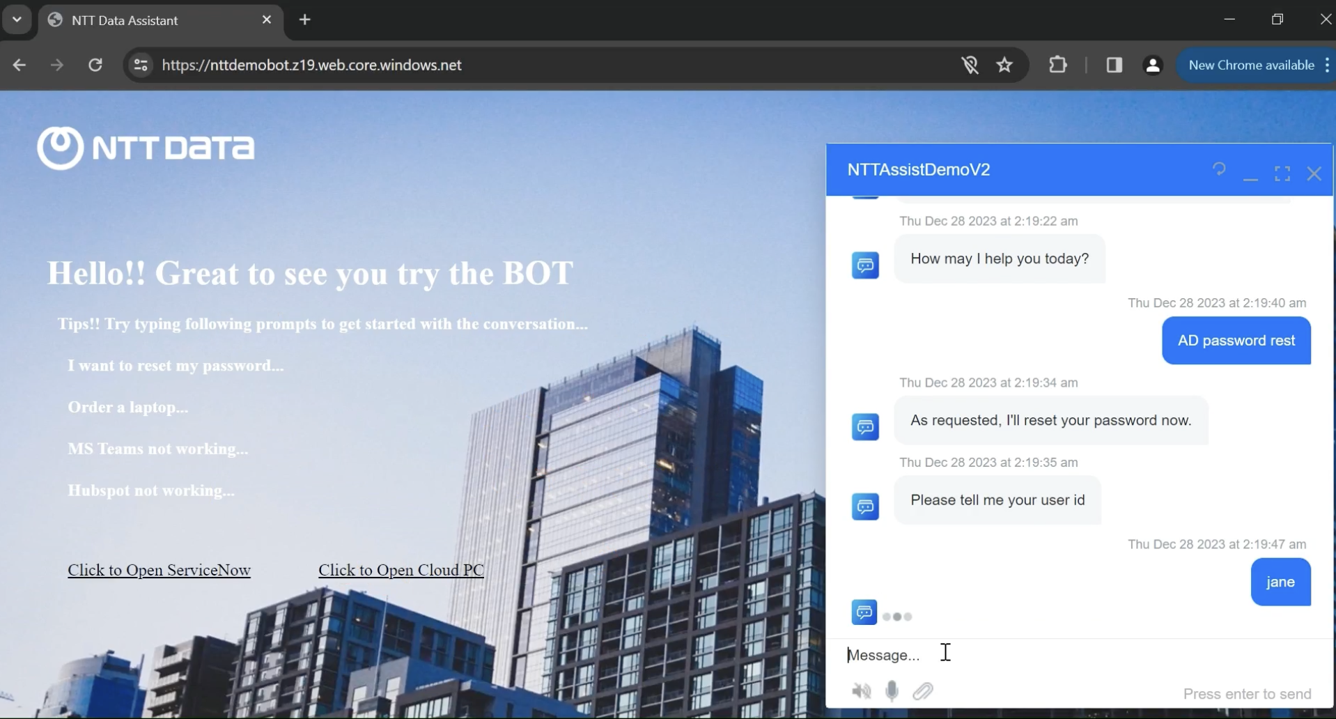Open the Cloud PC link
This screenshot has width=1336, height=719.
[x=401, y=570]
